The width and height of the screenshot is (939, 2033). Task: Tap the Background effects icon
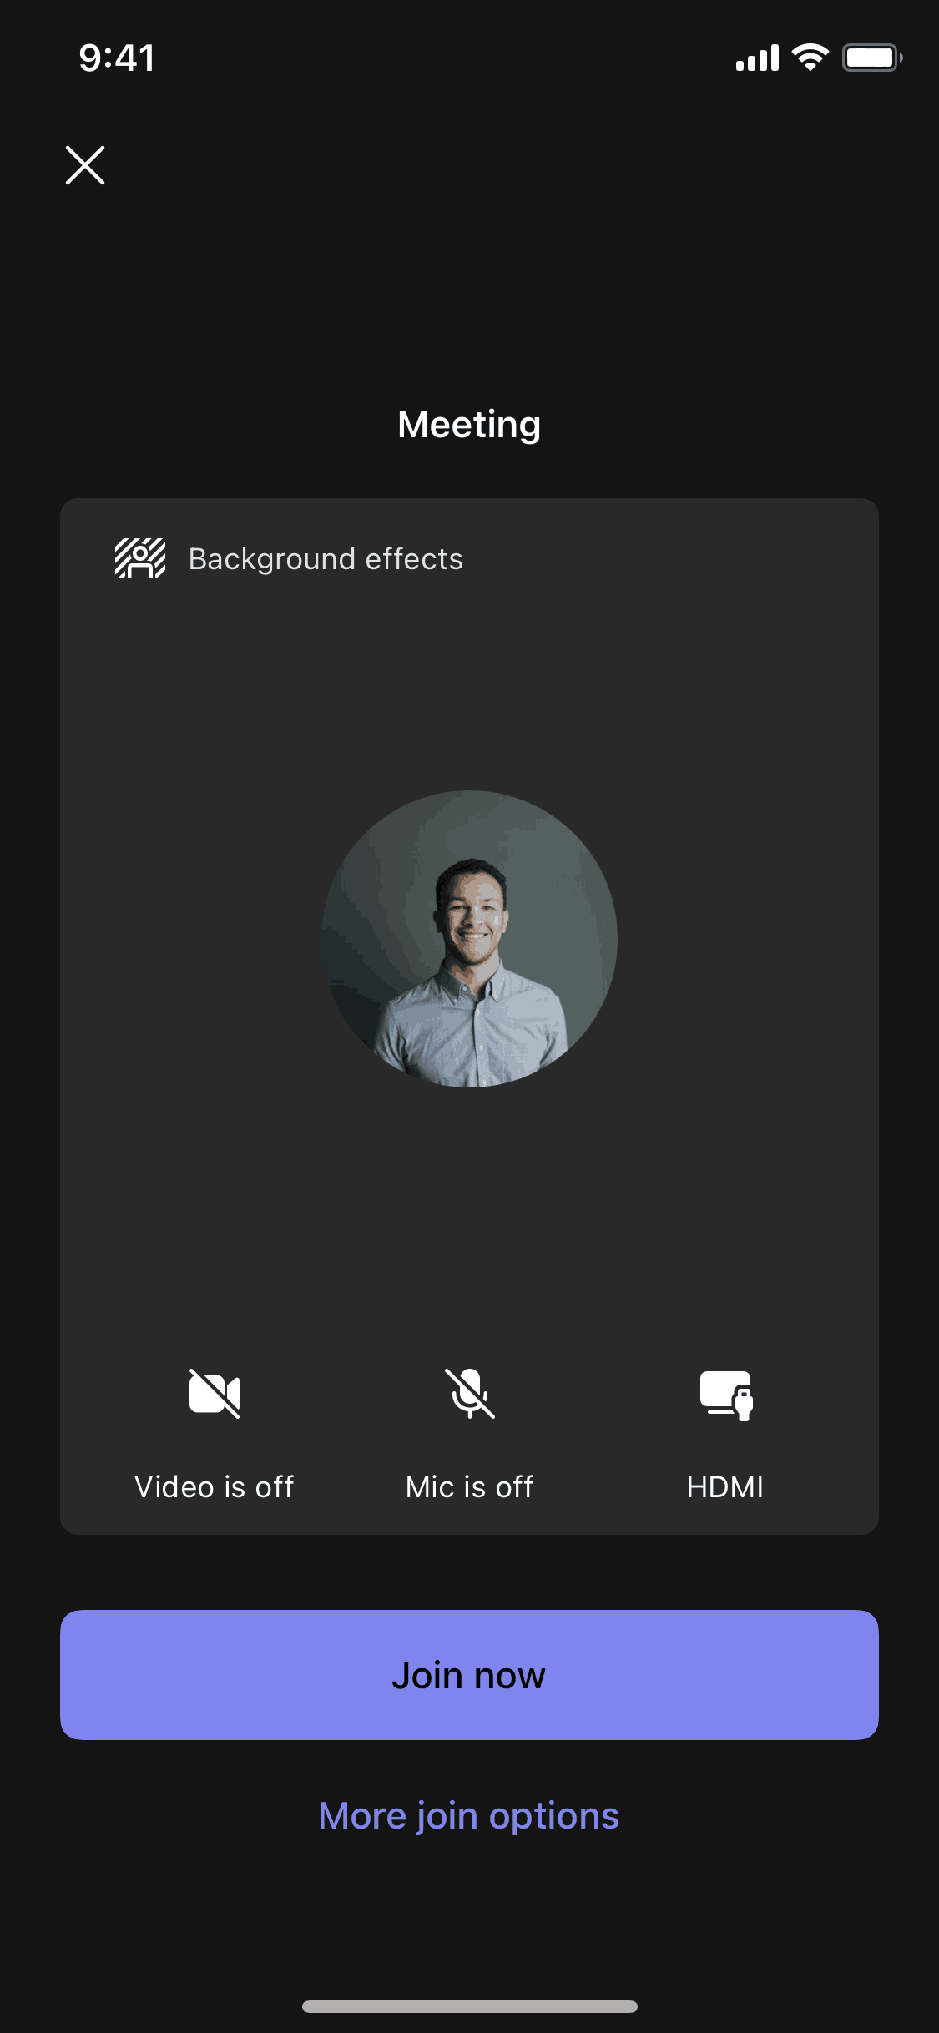coord(139,558)
